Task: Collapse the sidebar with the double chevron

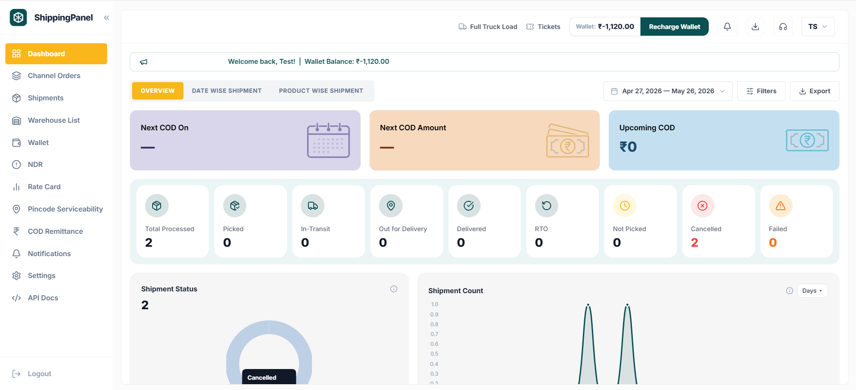Action: (x=107, y=18)
